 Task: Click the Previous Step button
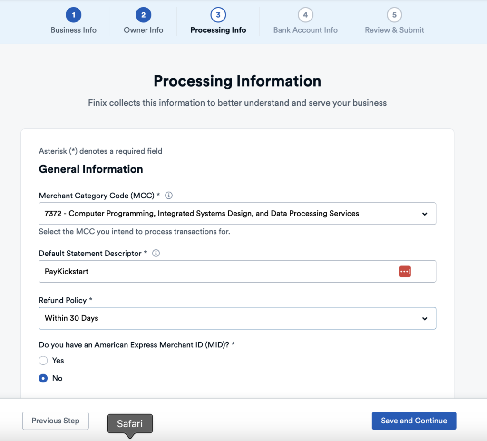pos(56,421)
